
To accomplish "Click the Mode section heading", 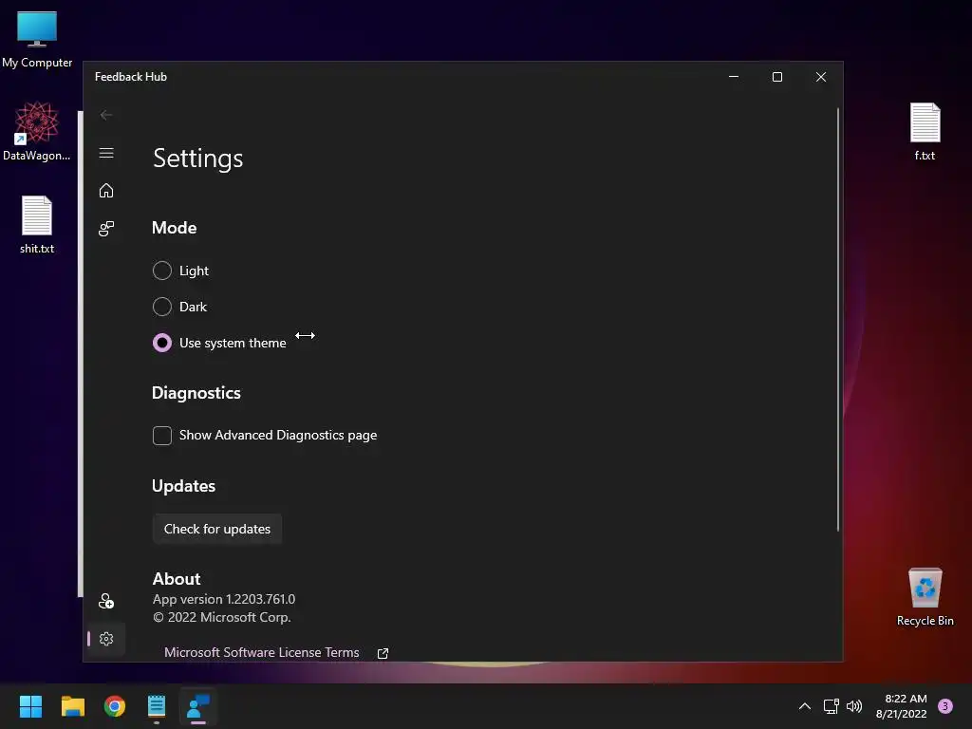I will (175, 228).
